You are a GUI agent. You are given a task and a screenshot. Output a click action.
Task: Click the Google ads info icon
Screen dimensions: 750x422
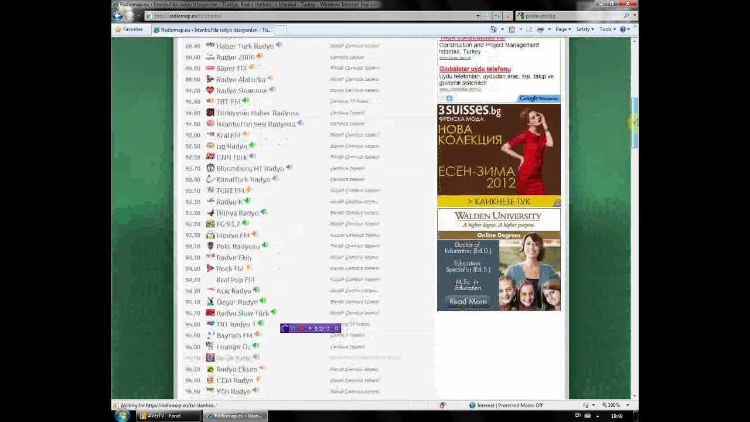click(x=449, y=98)
